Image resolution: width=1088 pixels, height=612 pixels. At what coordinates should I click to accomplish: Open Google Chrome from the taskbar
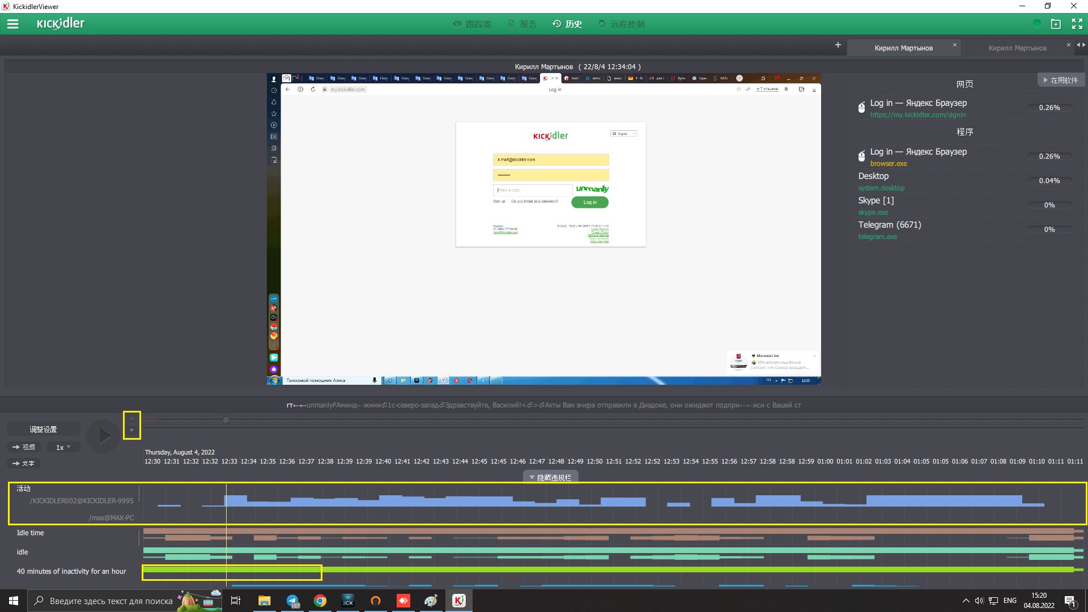point(320,601)
